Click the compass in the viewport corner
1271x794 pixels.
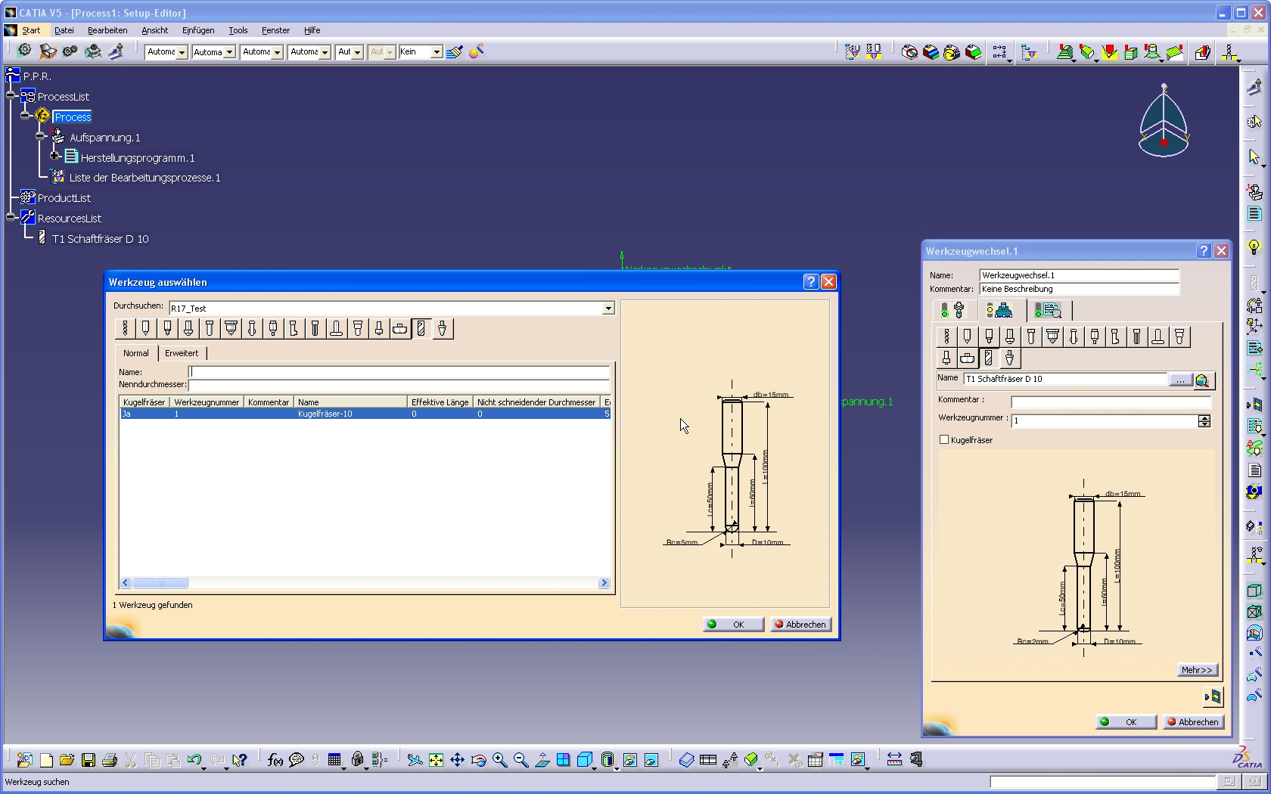1164,121
